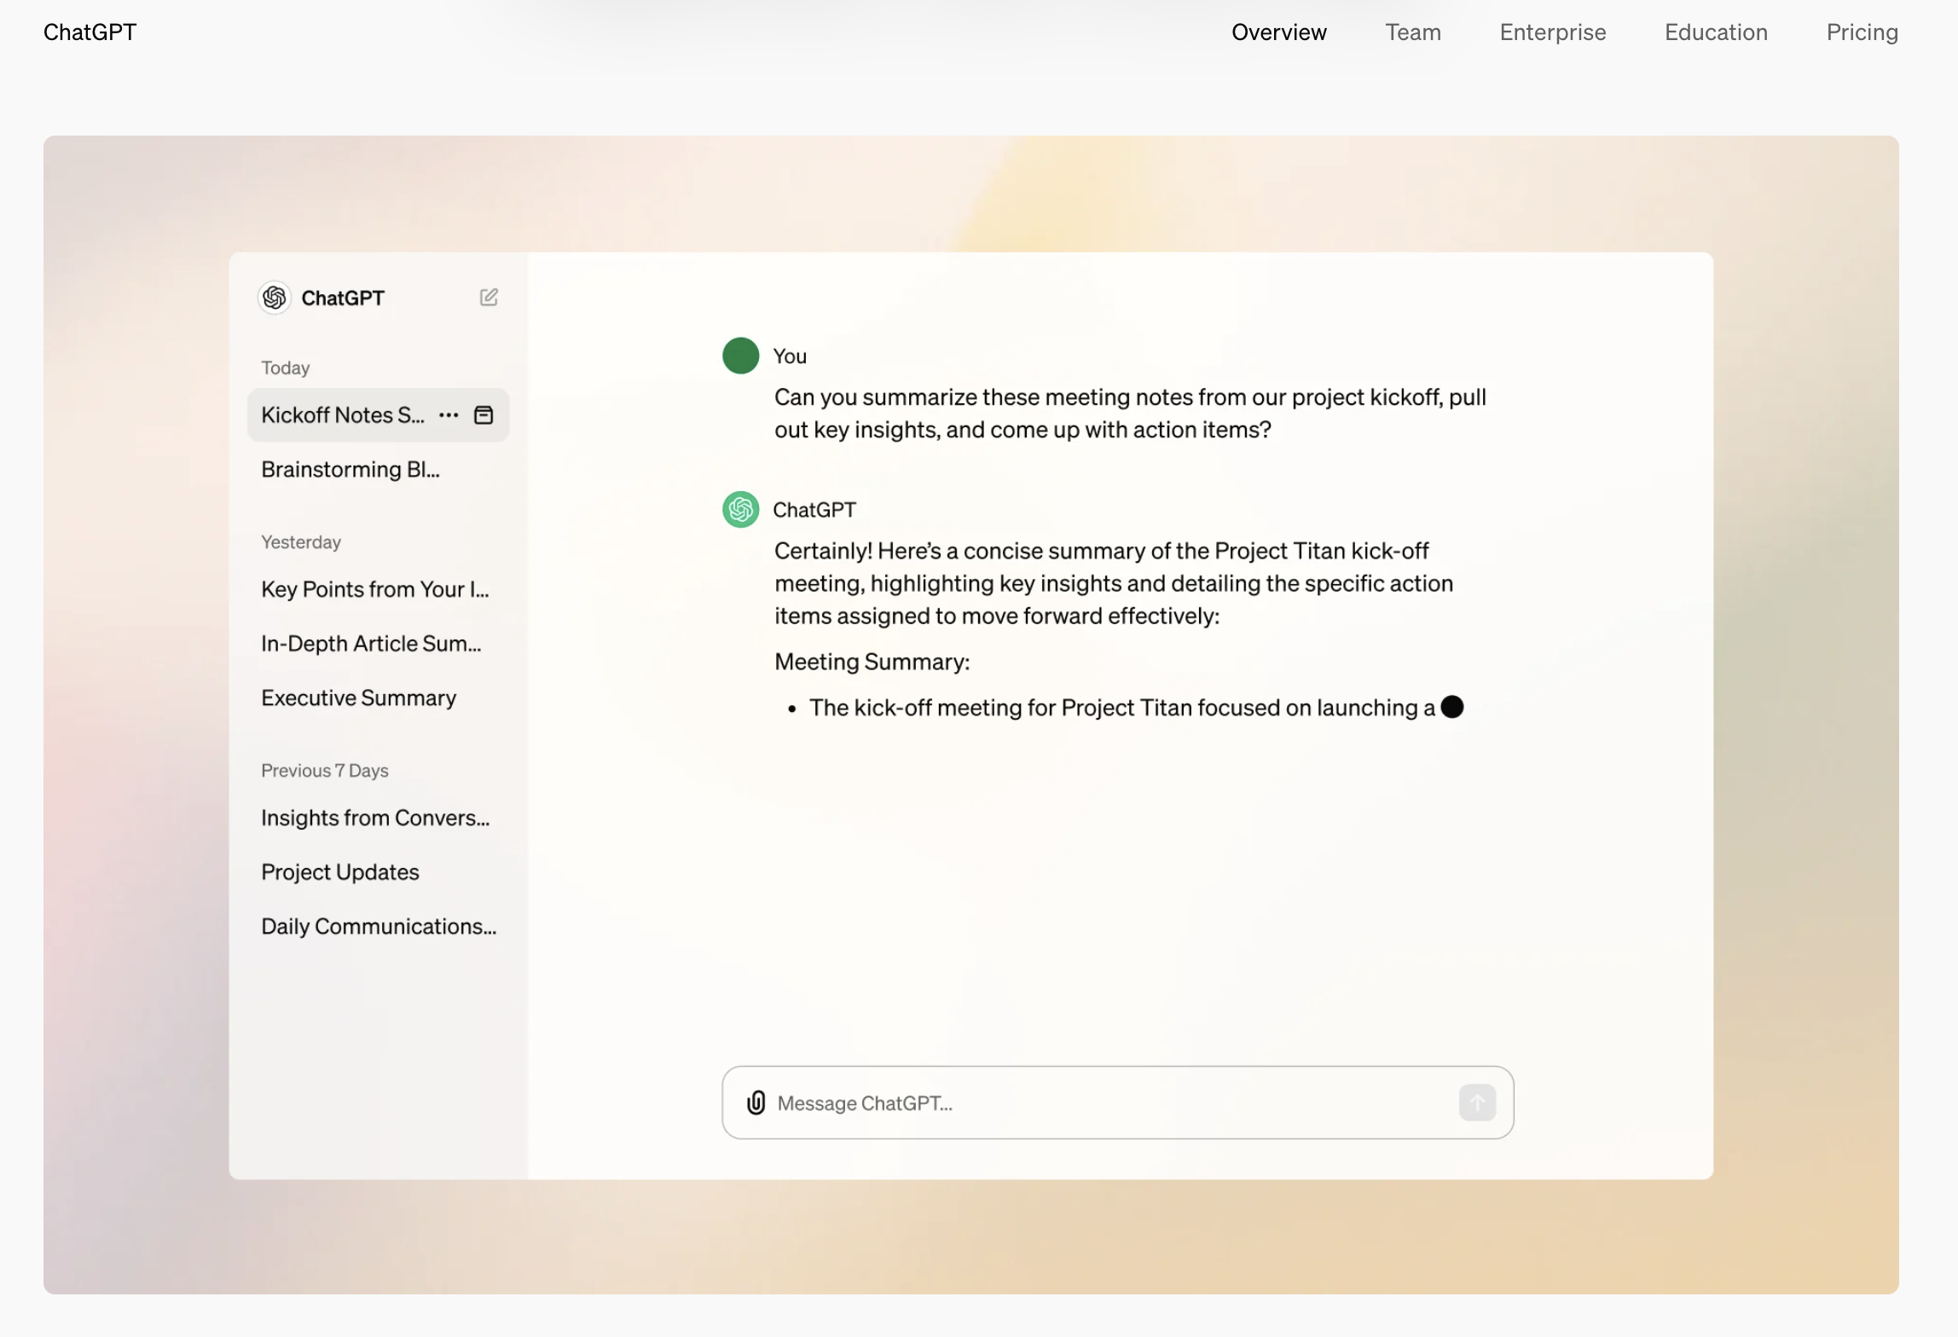Viewport: 1958px width, 1337px height.
Task: Open the Education tab
Action: [1716, 32]
